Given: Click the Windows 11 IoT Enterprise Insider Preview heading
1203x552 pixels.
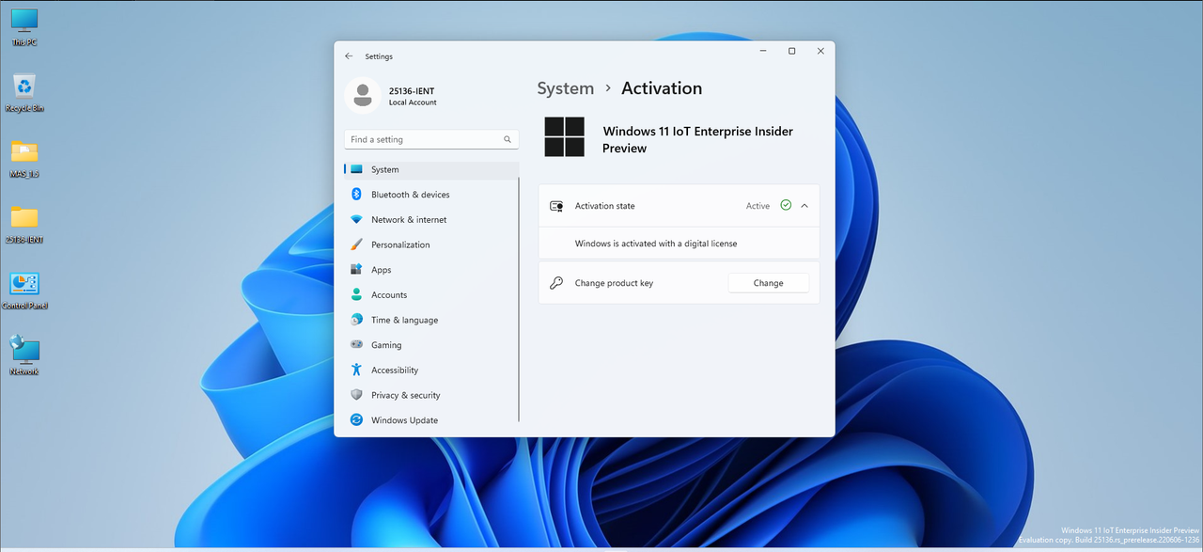Looking at the screenshot, I should [697, 140].
